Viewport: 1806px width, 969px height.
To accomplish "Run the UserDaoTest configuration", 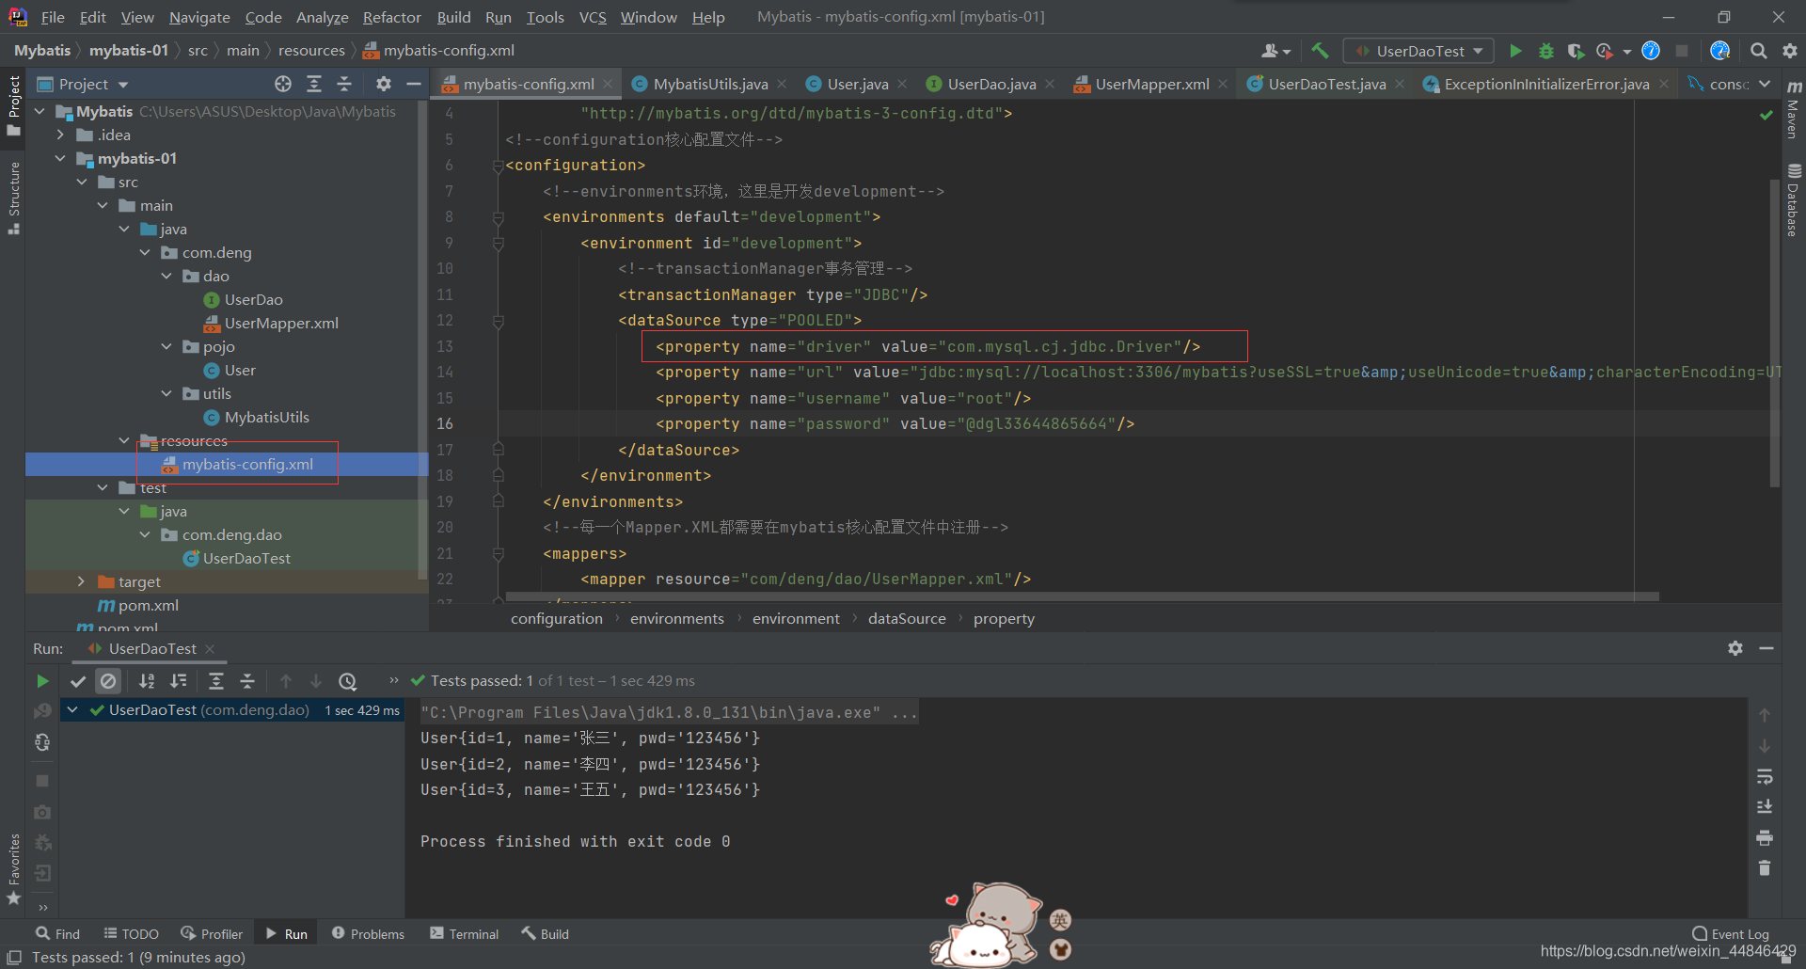I will click(x=1515, y=51).
